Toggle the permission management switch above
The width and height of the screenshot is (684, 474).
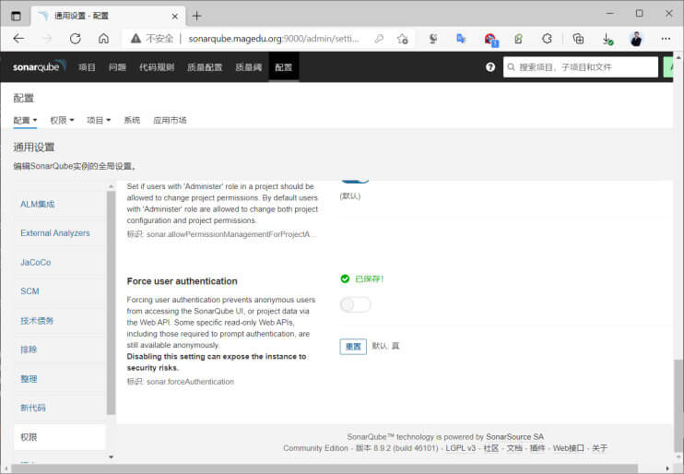[x=355, y=180]
